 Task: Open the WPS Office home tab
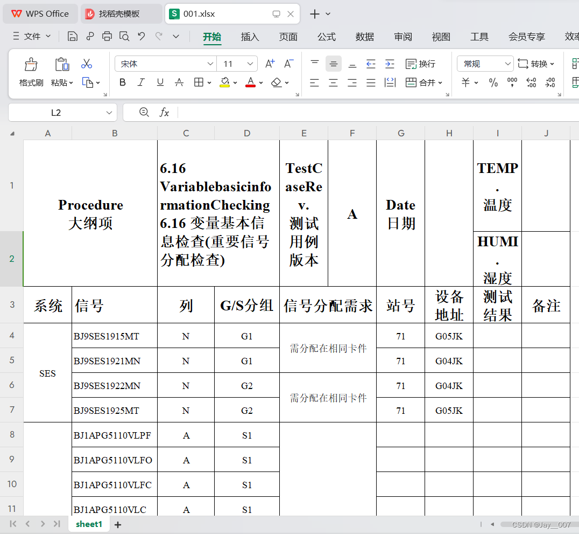click(40, 13)
